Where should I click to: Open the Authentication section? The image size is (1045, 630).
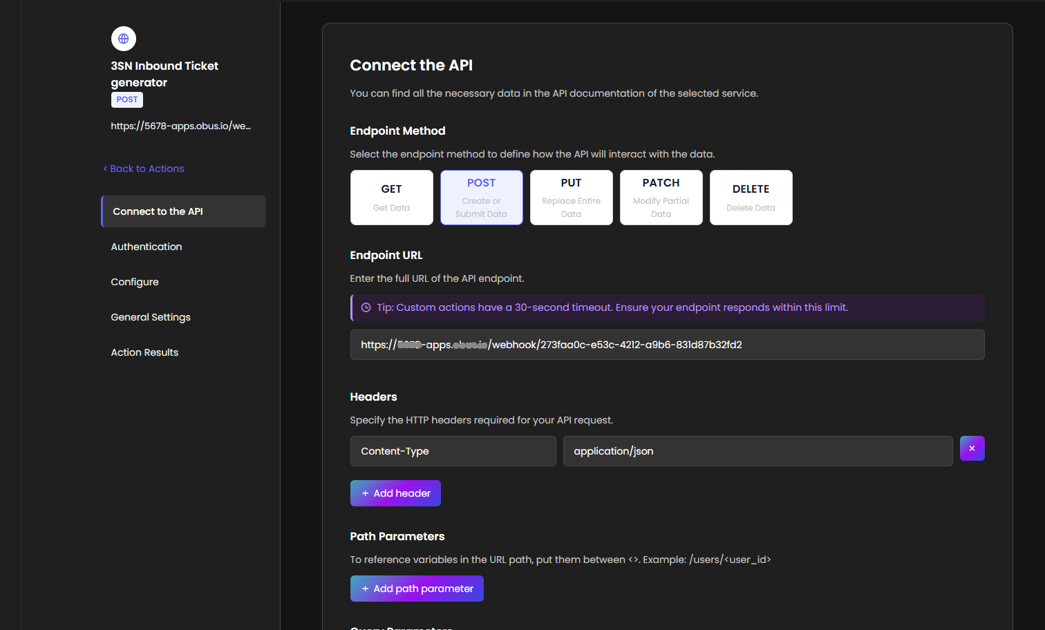147,247
